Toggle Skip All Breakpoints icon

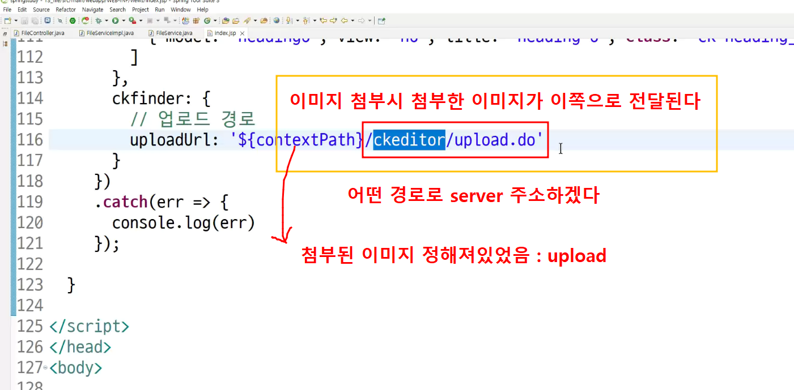click(x=60, y=20)
